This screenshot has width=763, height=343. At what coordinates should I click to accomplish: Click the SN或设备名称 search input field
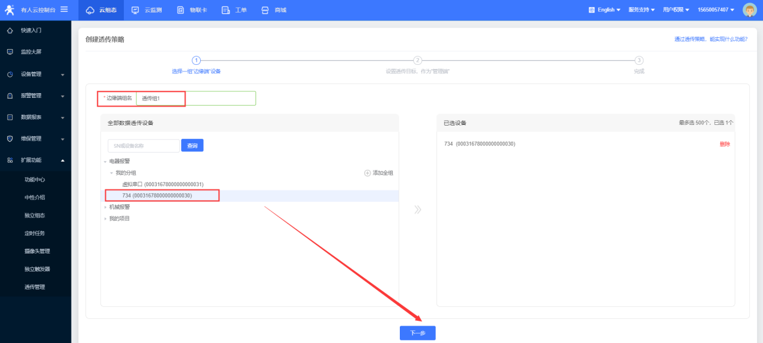pos(144,145)
